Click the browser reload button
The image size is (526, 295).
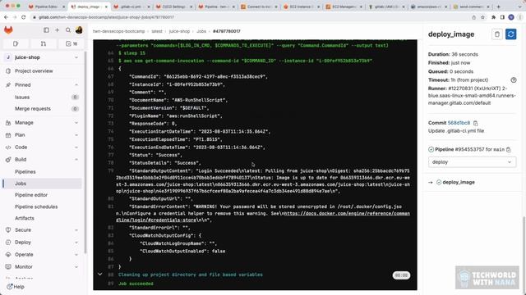[24, 17]
